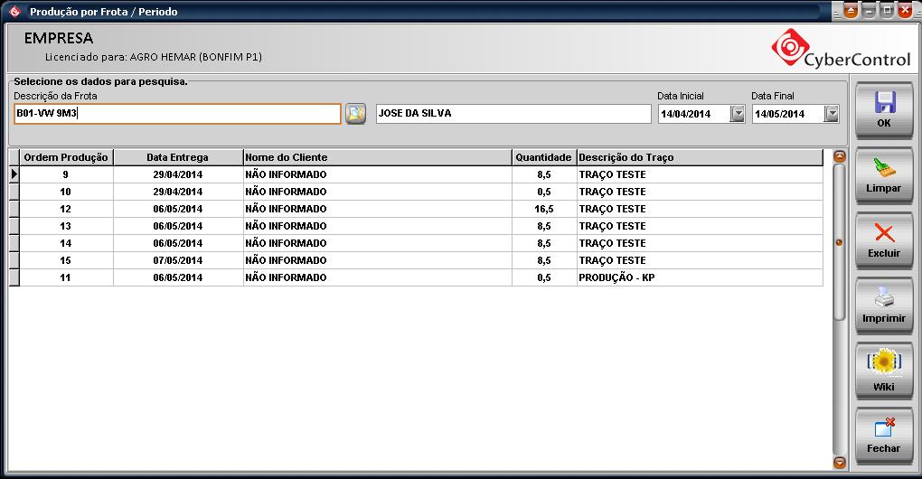Click the Excluir red X icon

click(883, 234)
